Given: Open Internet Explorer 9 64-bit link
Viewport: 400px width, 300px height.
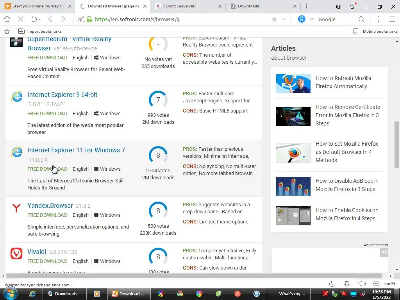Looking at the screenshot, I should tap(62, 95).
